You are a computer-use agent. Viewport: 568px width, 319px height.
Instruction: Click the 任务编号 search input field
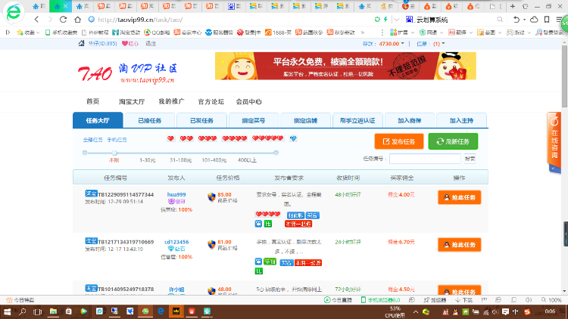(x=425, y=159)
